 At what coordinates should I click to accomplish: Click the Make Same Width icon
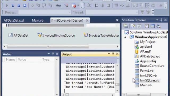[x=135, y=5]
